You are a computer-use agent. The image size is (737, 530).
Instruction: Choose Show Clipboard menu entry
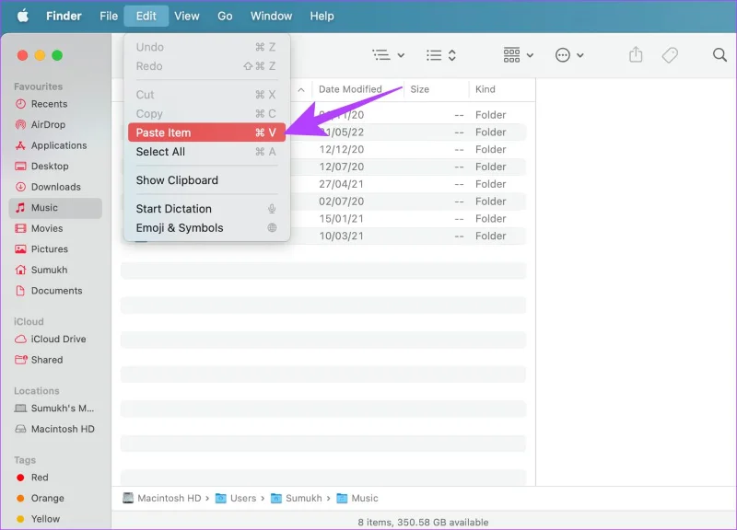click(206, 180)
